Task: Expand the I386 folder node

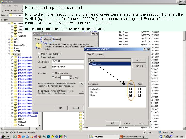Action: point(9,39)
